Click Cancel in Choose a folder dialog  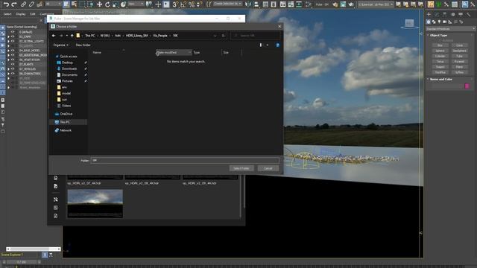[x=268, y=168]
